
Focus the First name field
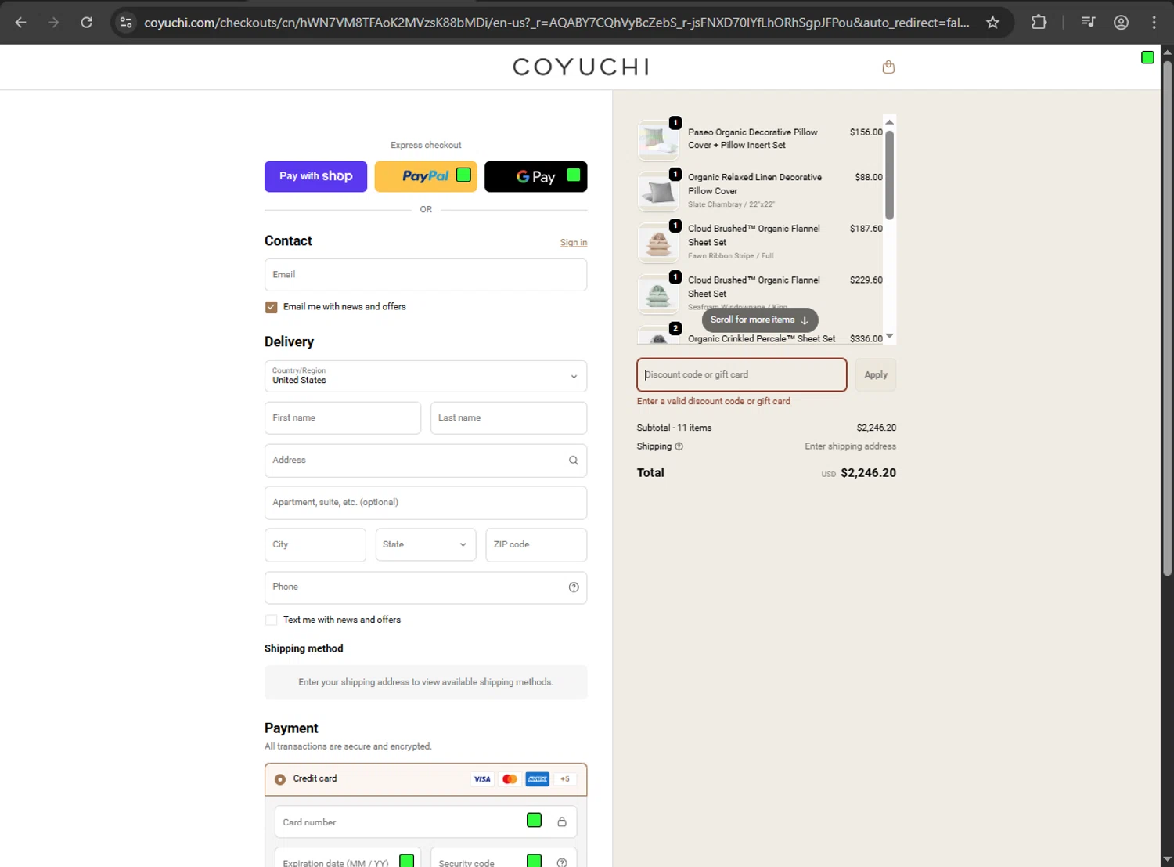point(343,418)
